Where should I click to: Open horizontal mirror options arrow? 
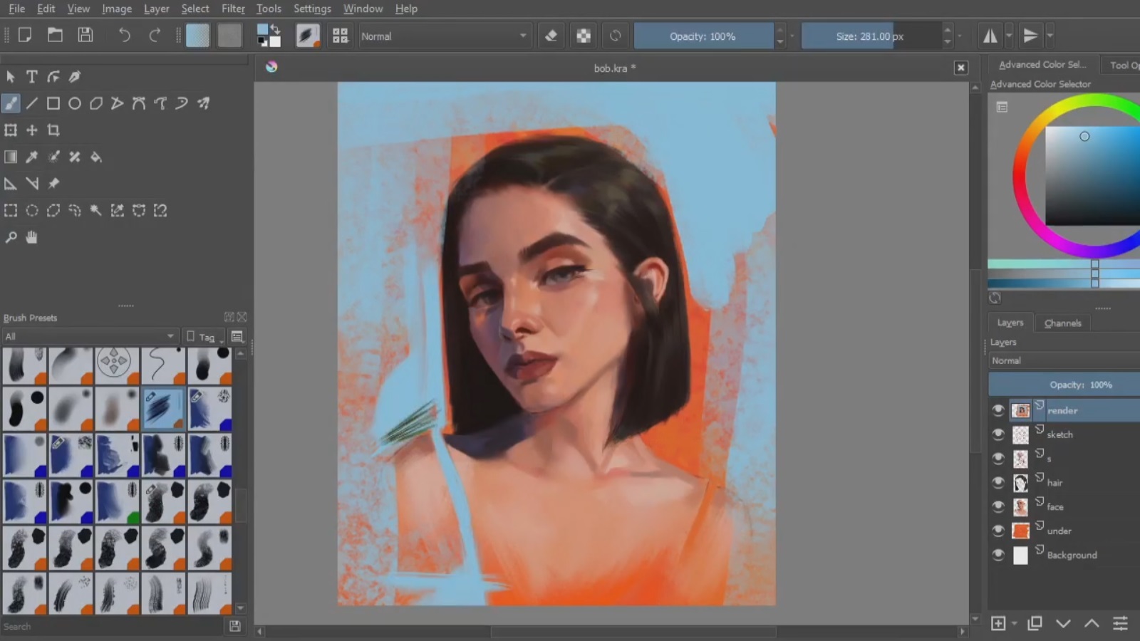tap(1009, 36)
